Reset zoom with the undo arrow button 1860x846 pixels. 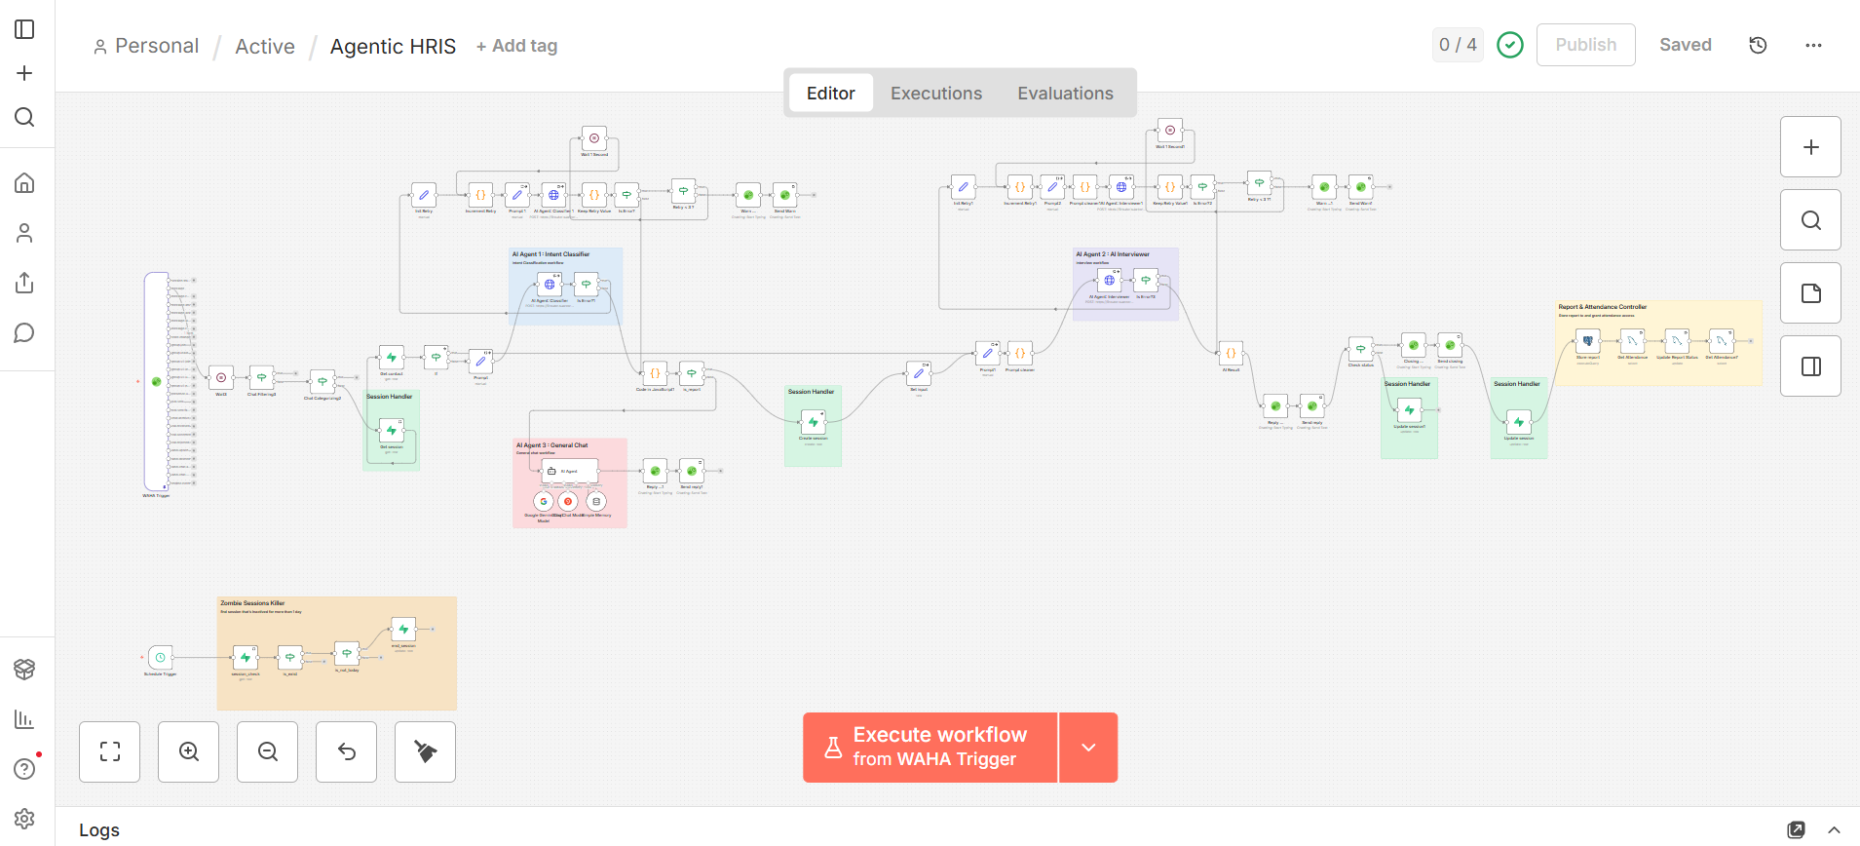pyautogui.click(x=347, y=751)
